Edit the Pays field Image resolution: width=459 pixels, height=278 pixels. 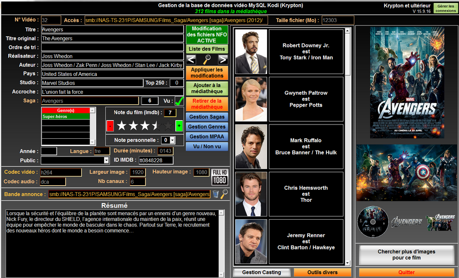coord(112,74)
